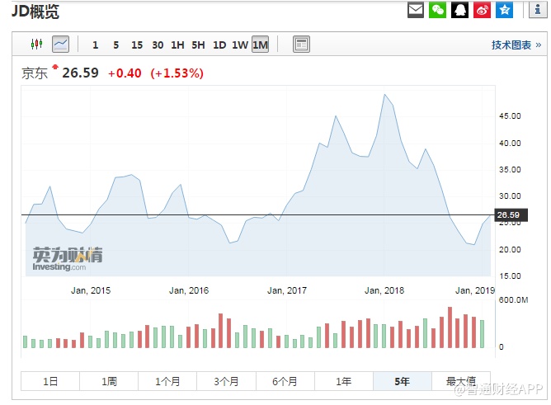This screenshot has width=551, height=405.
Task: Click the +0.40 price change value
Action: pos(125,73)
